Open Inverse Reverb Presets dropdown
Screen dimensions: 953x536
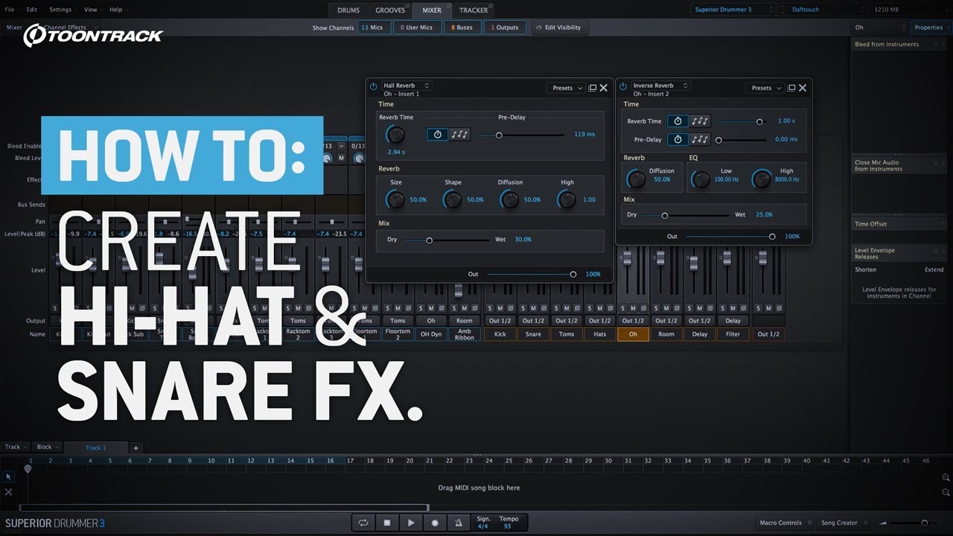[x=766, y=88]
